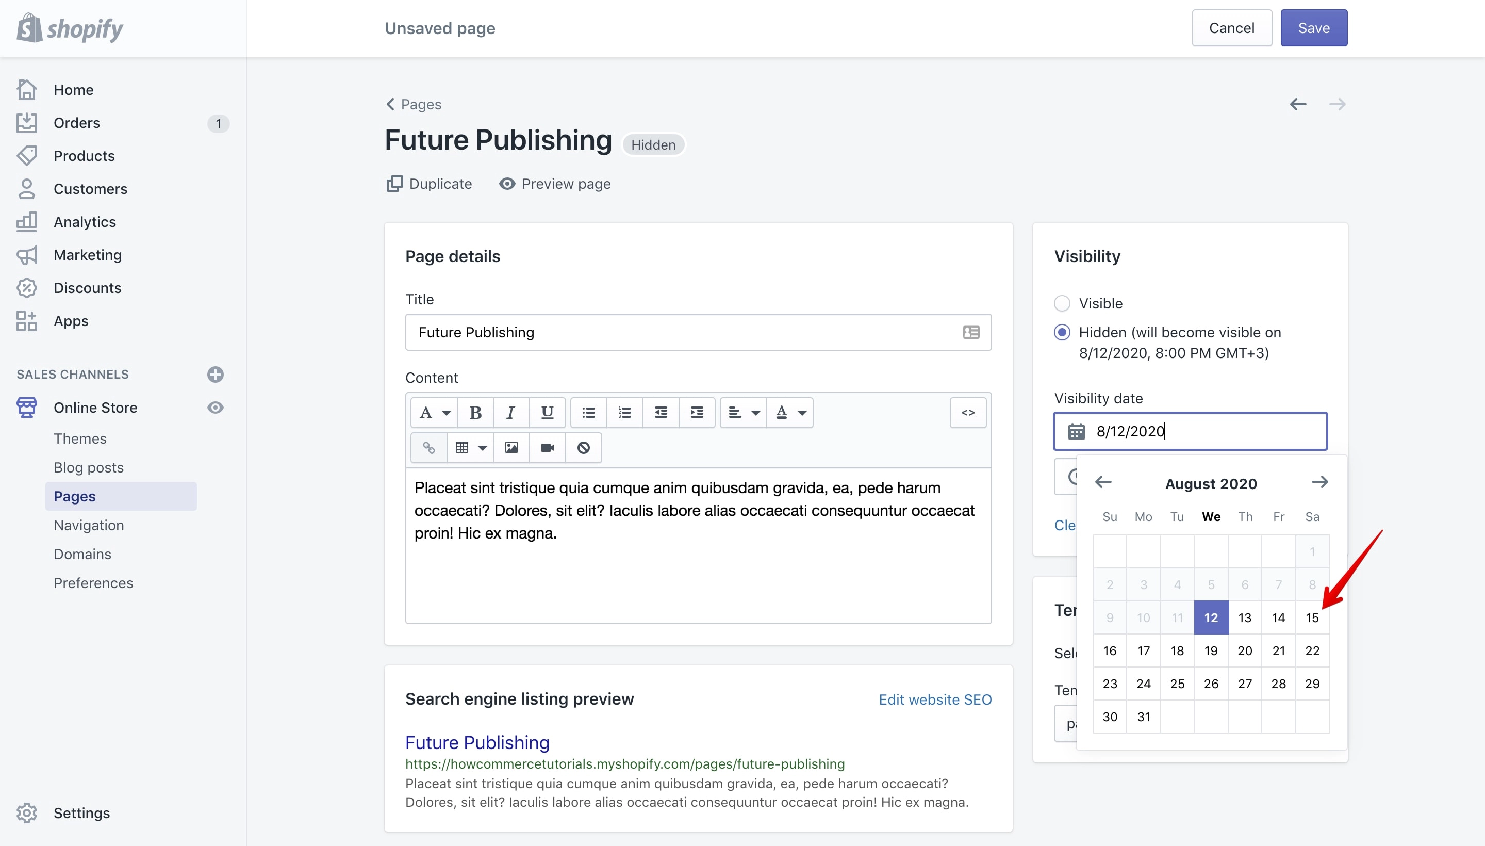Select August 12 in calendar
This screenshot has height=846, width=1485.
[x=1211, y=617]
